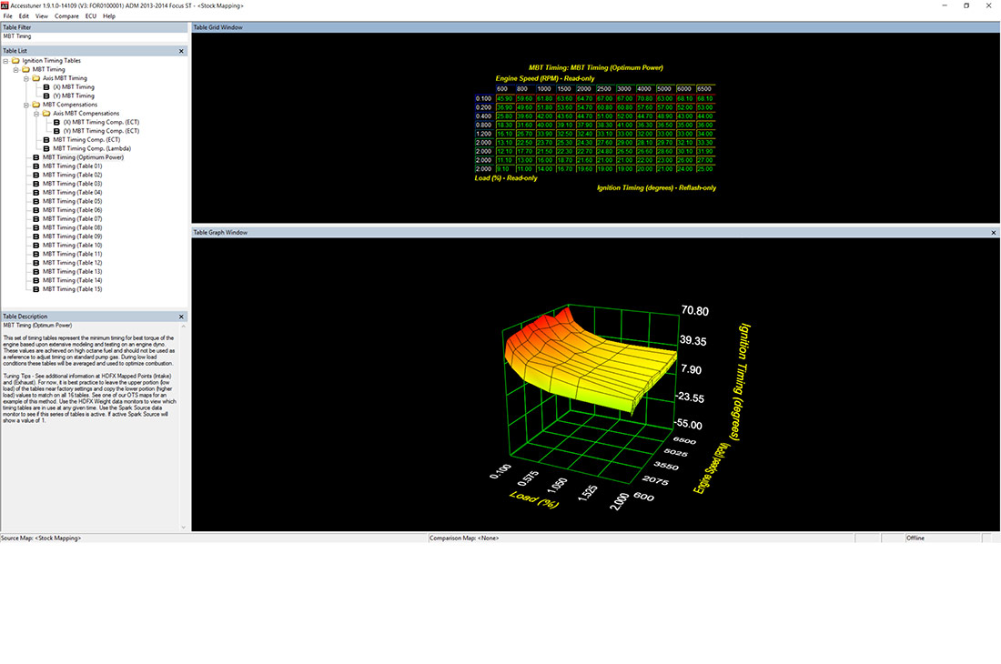Click the Axis MBT Compensations folder icon
Image resolution: width=1001 pixels, height=664 pixels.
46,114
